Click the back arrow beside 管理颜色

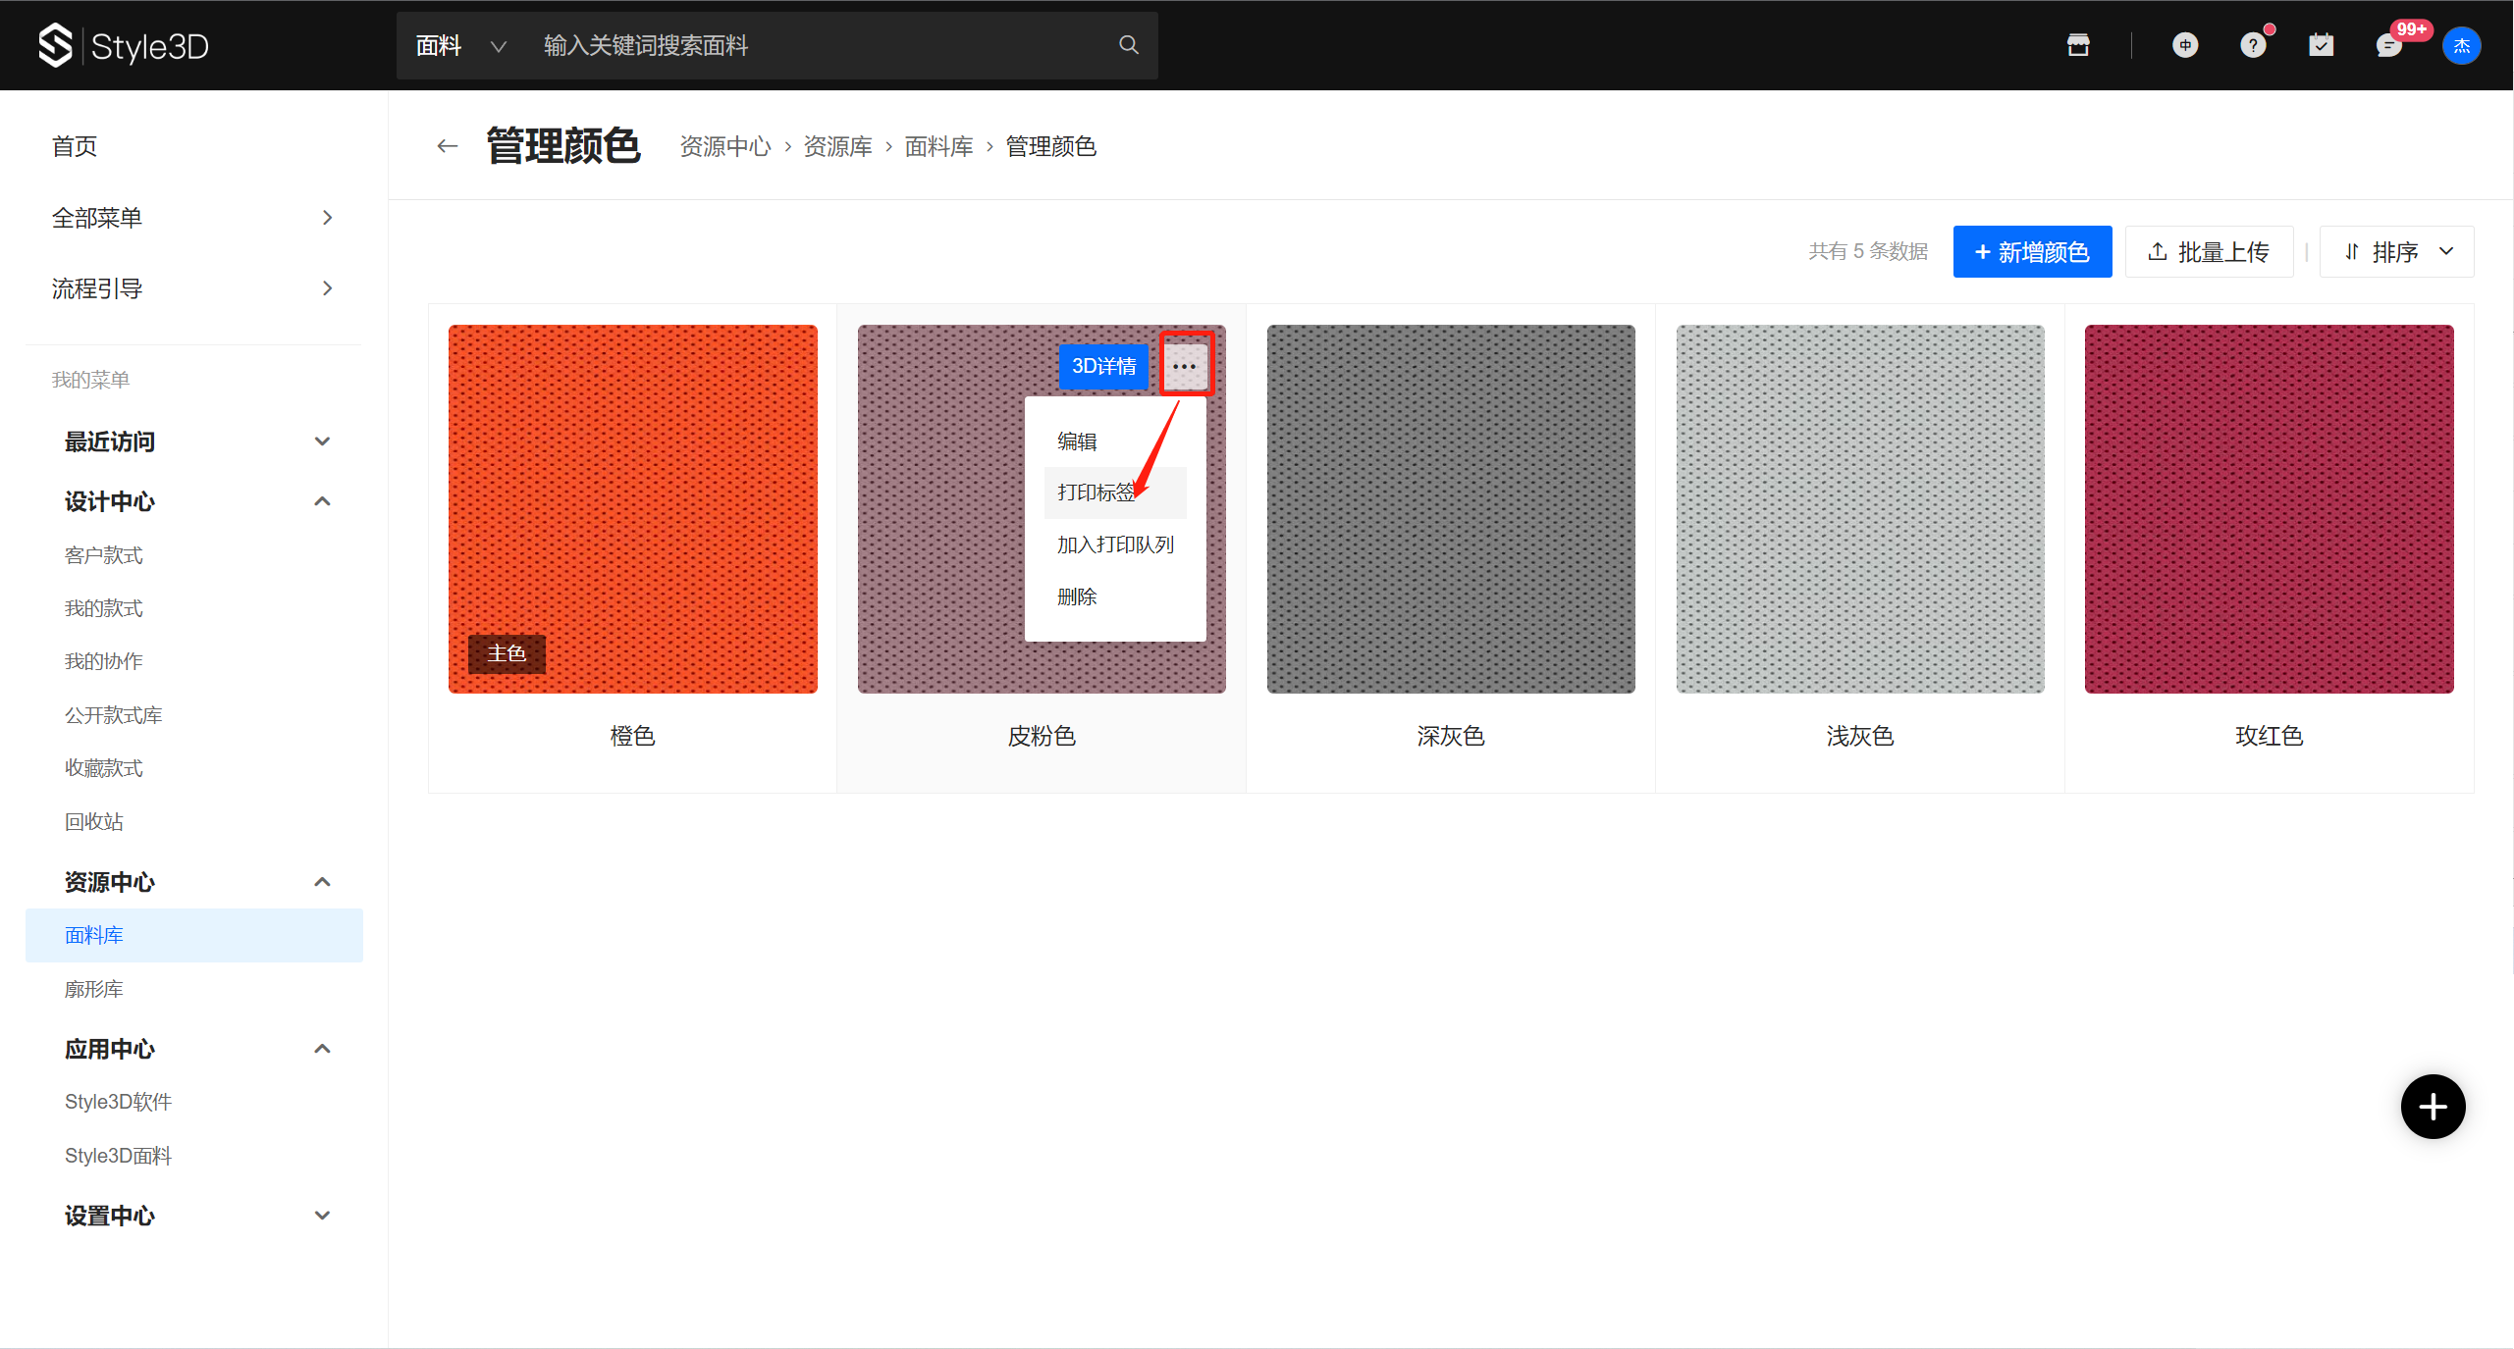(x=448, y=146)
